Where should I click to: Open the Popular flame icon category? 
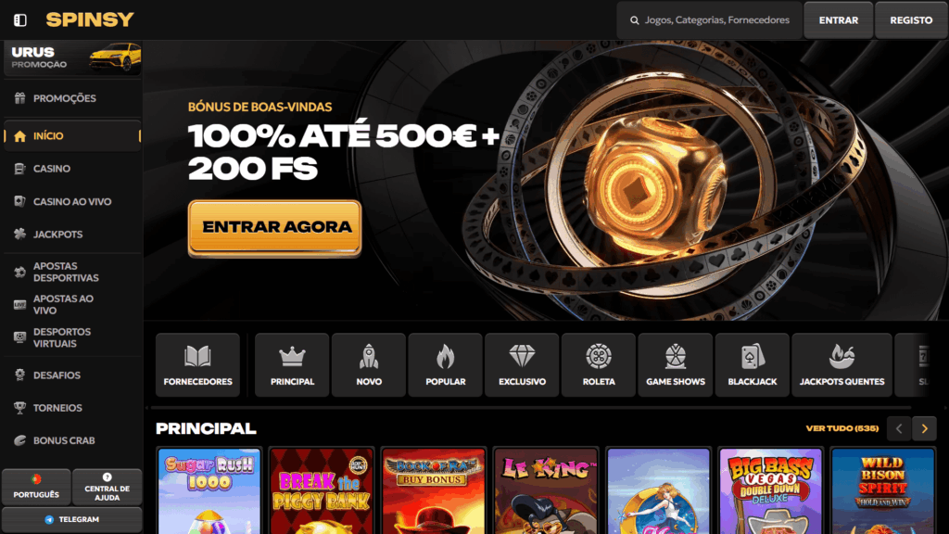click(446, 365)
